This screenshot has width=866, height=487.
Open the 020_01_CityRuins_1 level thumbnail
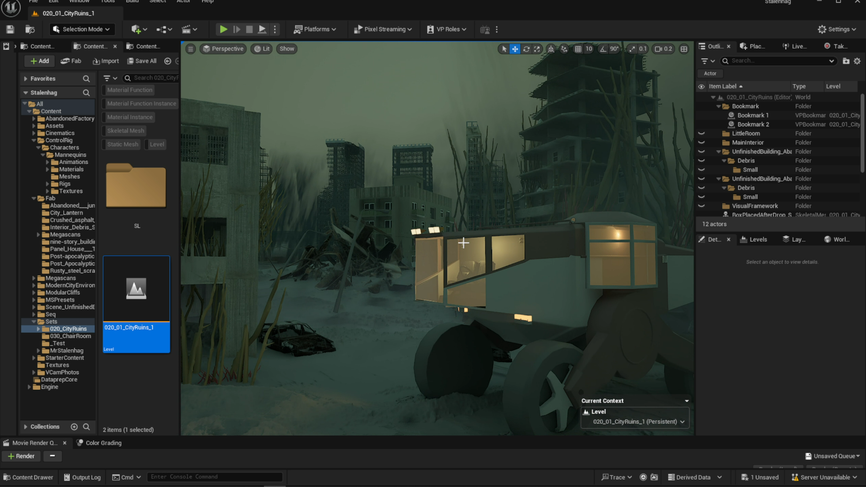click(x=136, y=288)
